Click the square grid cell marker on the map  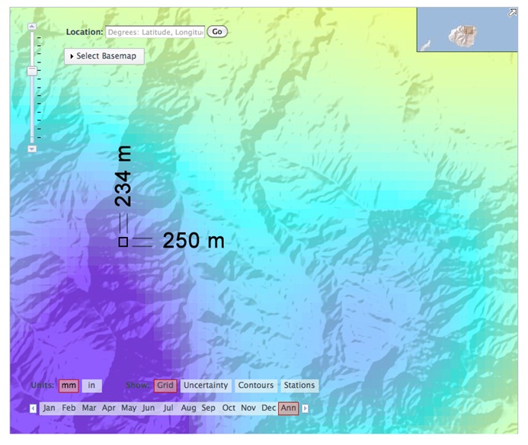point(123,242)
